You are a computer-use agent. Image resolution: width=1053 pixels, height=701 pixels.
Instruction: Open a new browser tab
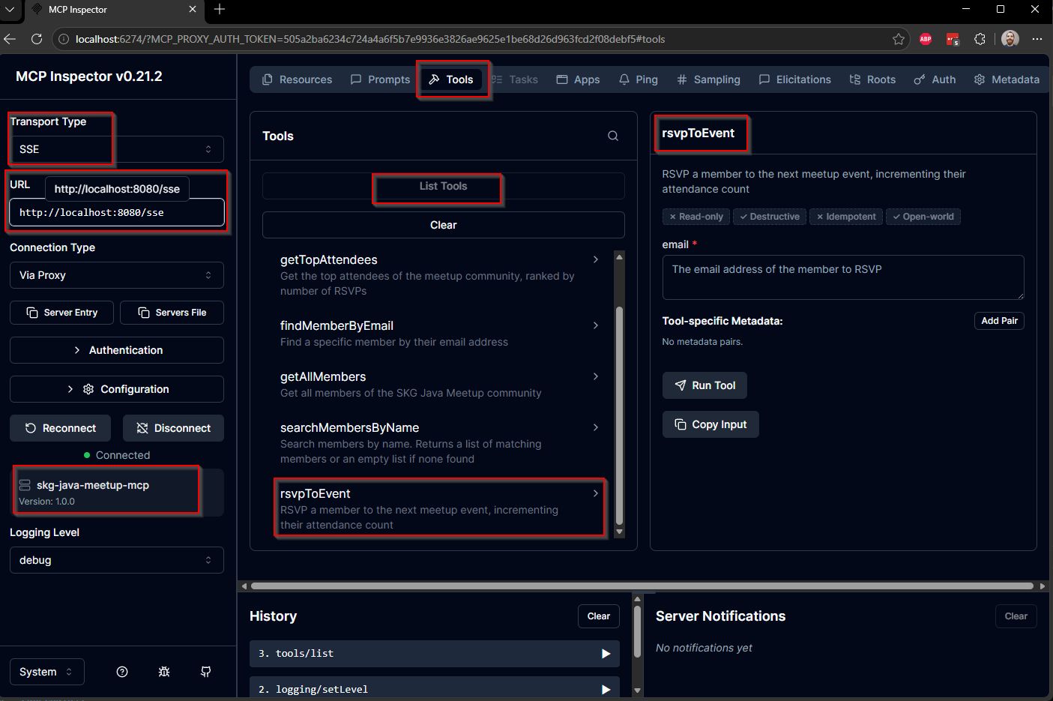[220, 9]
